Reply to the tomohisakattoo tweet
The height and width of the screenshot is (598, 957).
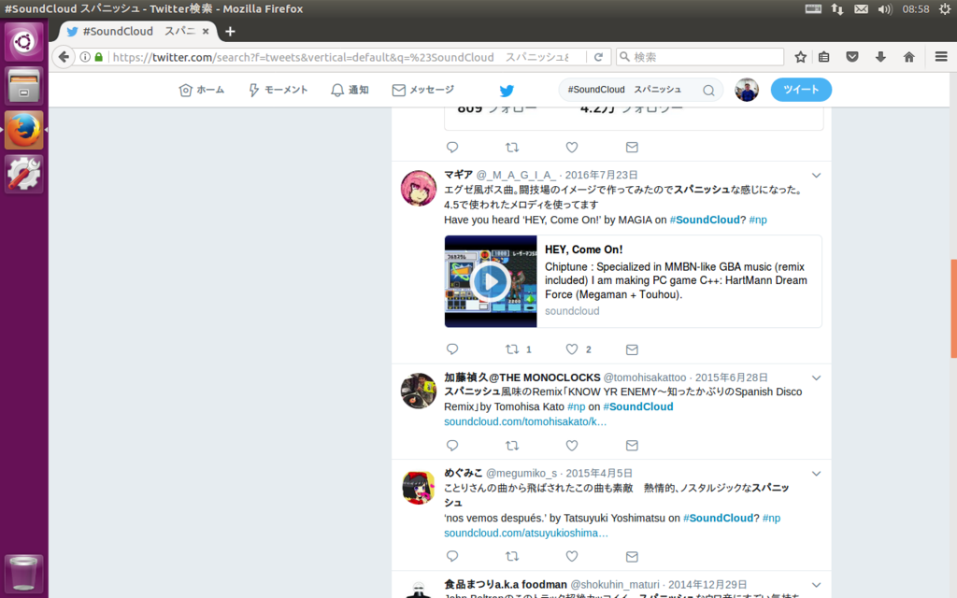452,446
